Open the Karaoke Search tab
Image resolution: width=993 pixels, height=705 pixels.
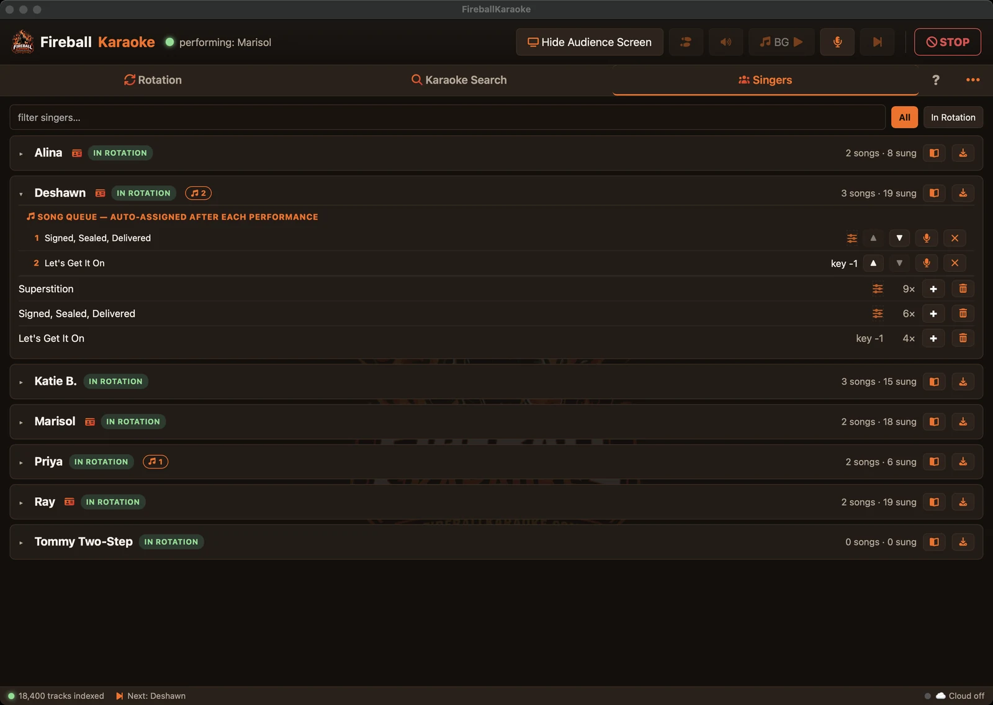click(459, 80)
